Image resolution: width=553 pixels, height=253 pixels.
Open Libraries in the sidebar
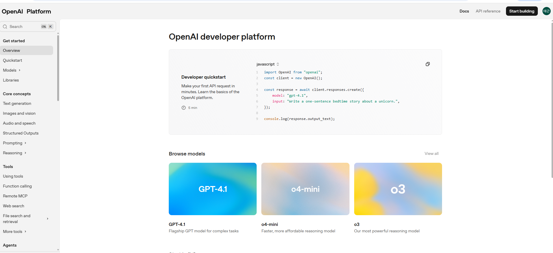(11, 80)
